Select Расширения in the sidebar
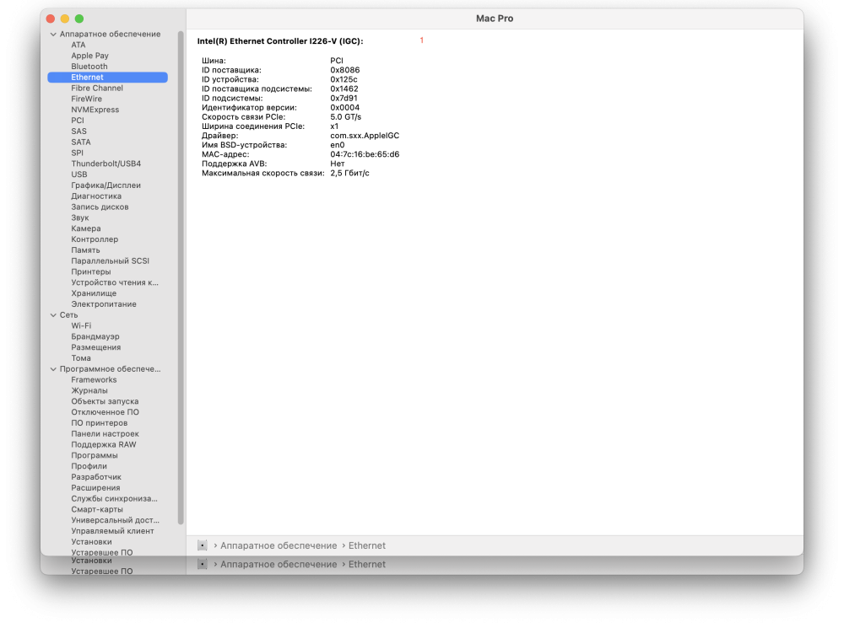 point(95,488)
